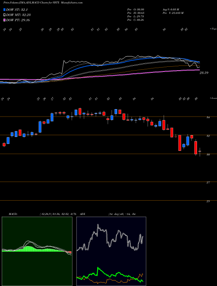Image resolution: width=217 pixels, height=286 pixels.
Task: Click the '<Tops' row label
Action: pyautogui.click(x=213, y=29)
